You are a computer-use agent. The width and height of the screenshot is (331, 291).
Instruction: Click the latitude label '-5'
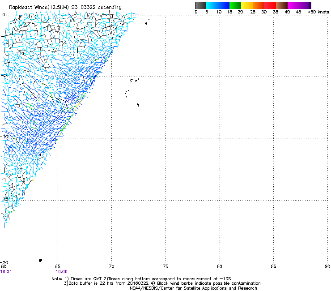(4, 76)
